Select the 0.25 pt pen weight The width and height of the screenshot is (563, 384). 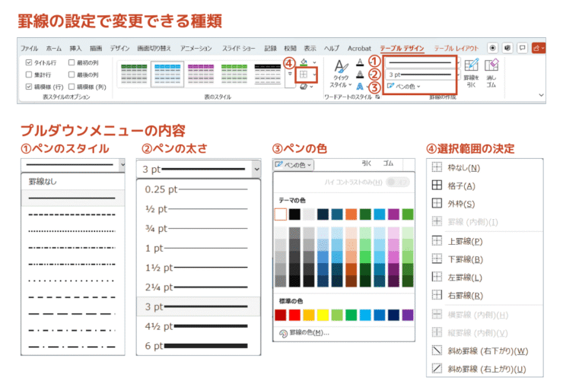point(199,189)
